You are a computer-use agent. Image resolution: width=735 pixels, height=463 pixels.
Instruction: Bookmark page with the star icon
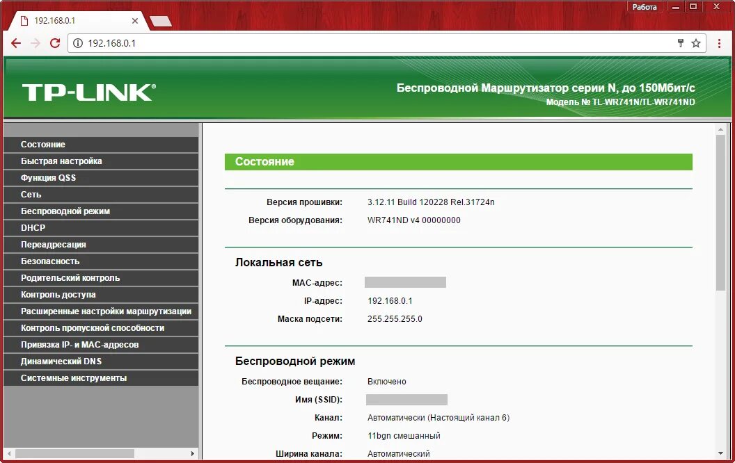pyautogui.click(x=696, y=43)
